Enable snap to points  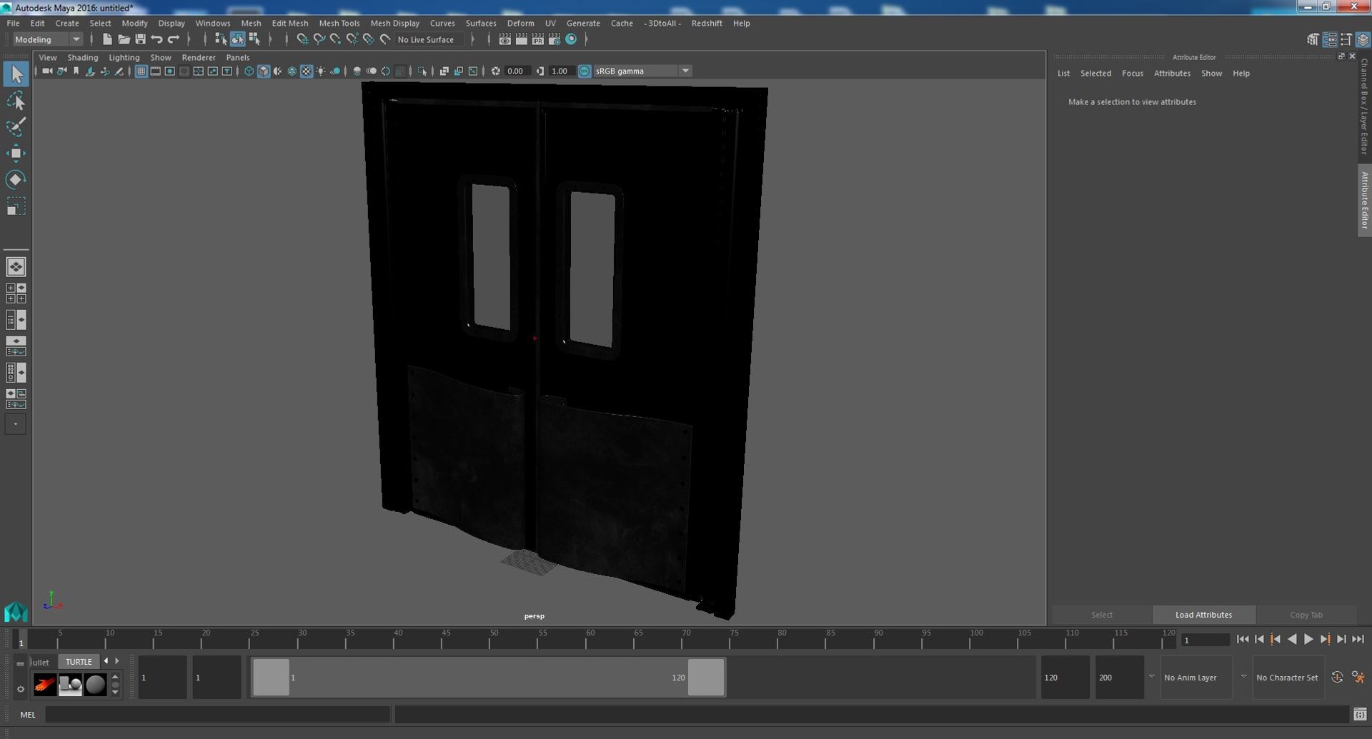(x=335, y=39)
